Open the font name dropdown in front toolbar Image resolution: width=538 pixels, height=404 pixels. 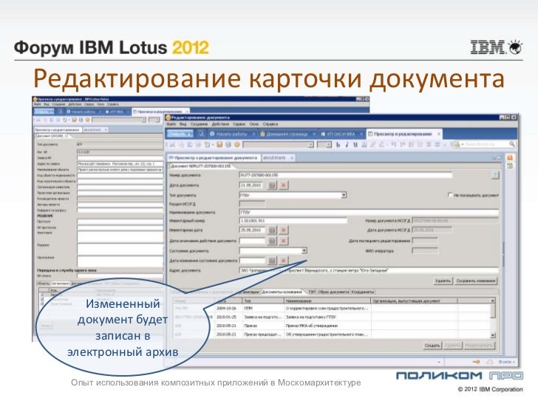coord(311,144)
